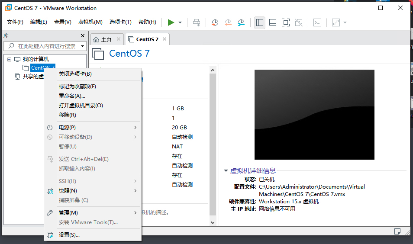413x244 pixels.
Task: Open the 选项卡(T) menu
Action: click(120, 22)
